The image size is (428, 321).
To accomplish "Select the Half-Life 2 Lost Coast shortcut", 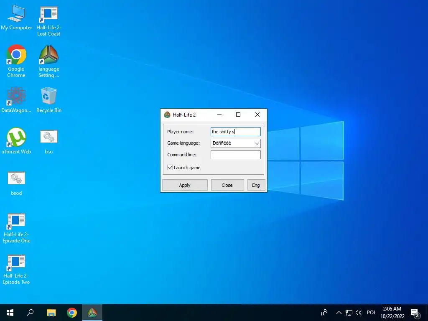I will pos(48,20).
